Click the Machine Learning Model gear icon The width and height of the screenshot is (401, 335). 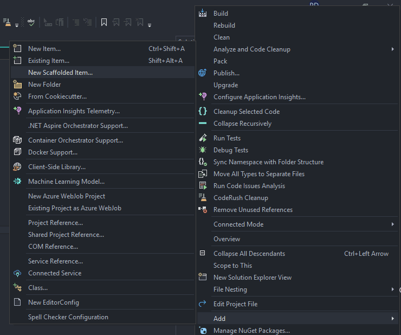pos(17,182)
